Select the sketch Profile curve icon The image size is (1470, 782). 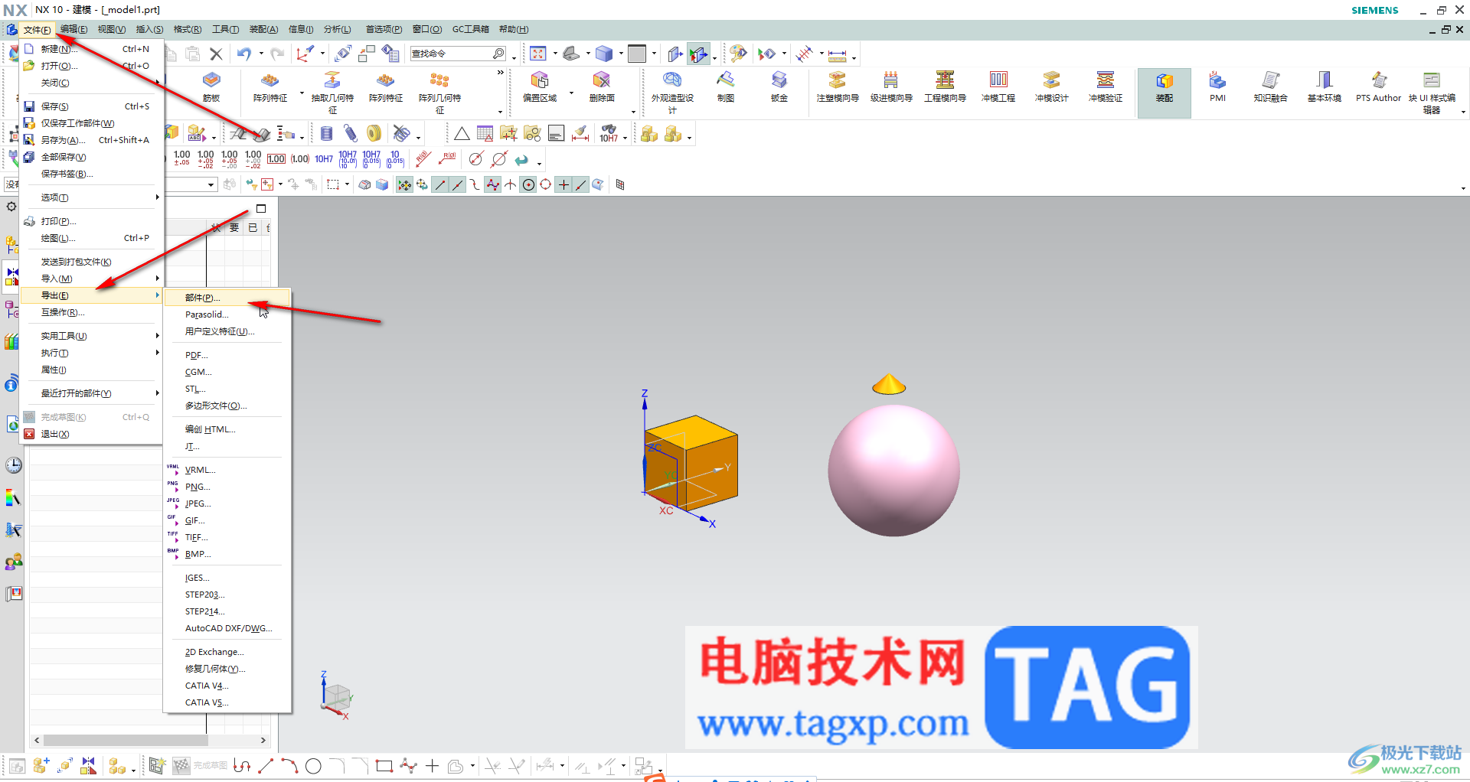[242, 766]
